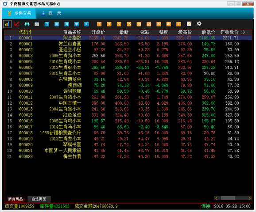Open the red line trend chart icon
The height and width of the screenshot is (212, 256).
pos(17,24)
